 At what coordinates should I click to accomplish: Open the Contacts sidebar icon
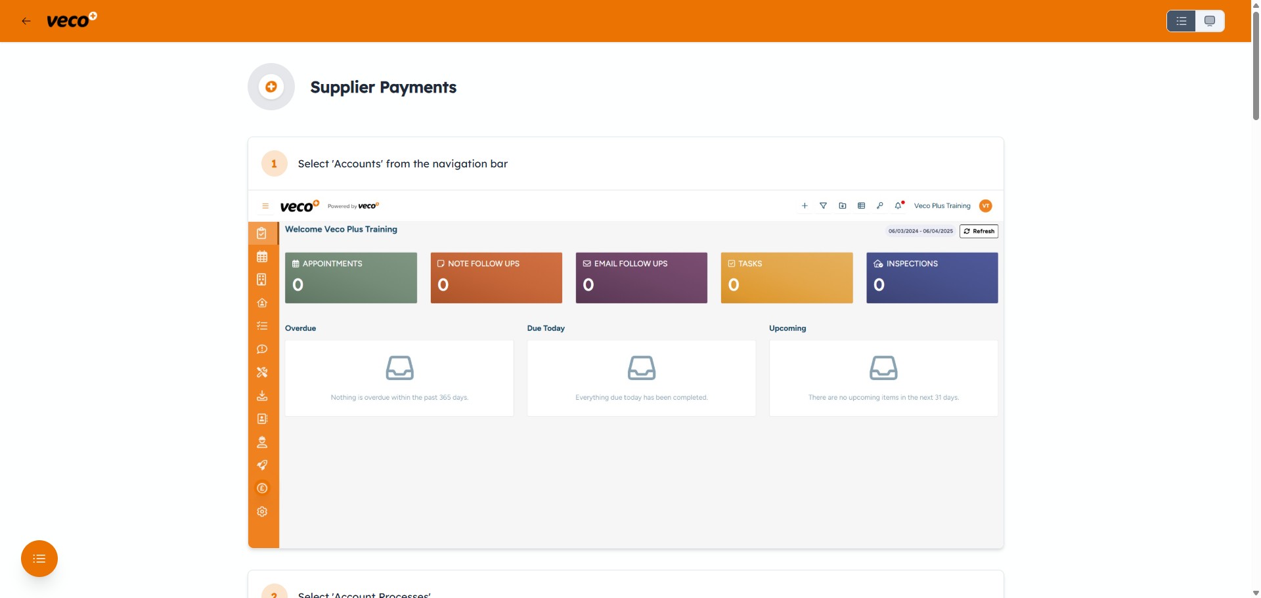point(262,419)
